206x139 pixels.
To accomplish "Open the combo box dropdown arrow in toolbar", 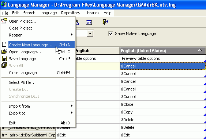I will pyautogui.click(x=90, y=34).
